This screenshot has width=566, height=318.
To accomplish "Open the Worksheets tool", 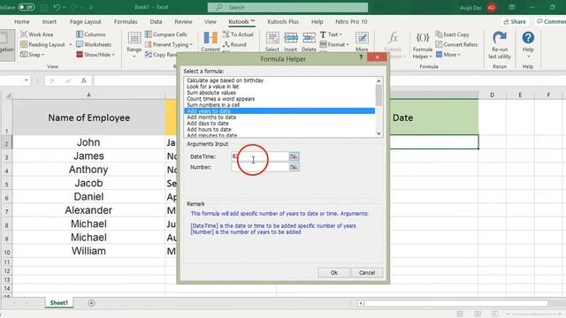I will (94, 44).
